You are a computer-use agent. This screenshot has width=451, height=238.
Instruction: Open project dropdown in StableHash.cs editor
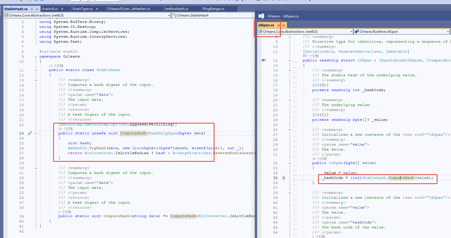tap(169, 15)
